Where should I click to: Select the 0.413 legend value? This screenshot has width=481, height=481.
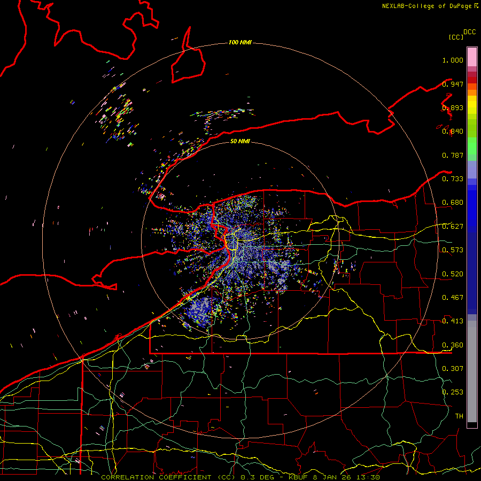pos(453,321)
